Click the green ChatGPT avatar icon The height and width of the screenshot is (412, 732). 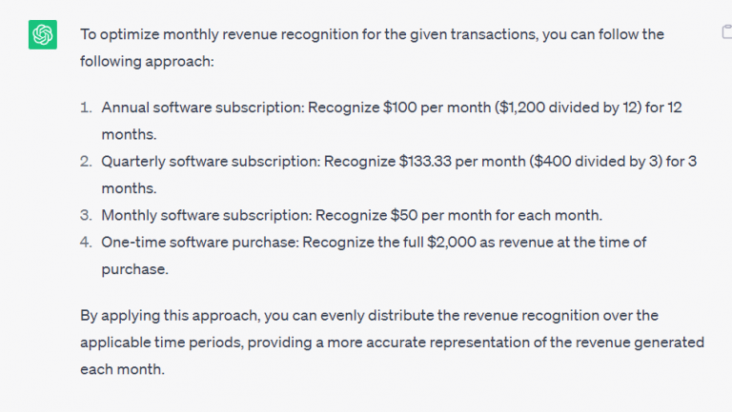pyautogui.click(x=43, y=34)
